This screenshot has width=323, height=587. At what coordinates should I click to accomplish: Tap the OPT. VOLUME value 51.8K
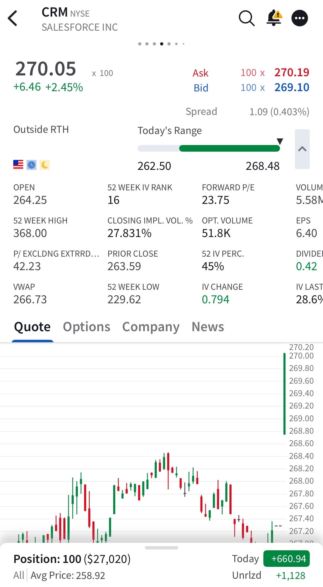click(x=216, y=233)
